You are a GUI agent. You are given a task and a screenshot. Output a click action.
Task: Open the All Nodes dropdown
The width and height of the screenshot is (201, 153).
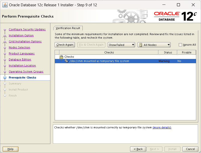click(x=154, y=45)
